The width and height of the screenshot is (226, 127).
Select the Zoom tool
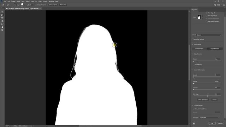pyautogui.click(x=2, y=30)
